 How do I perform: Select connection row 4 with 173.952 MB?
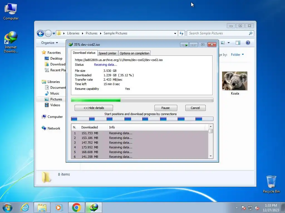pos(140,147)
